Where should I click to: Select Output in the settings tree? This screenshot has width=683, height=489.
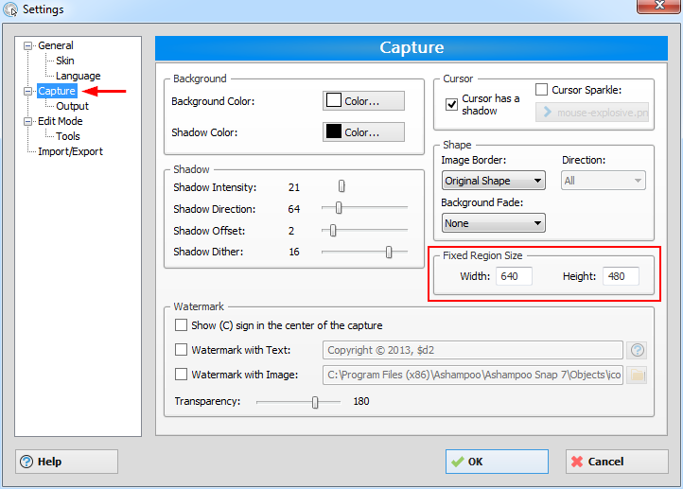[72, 106]
